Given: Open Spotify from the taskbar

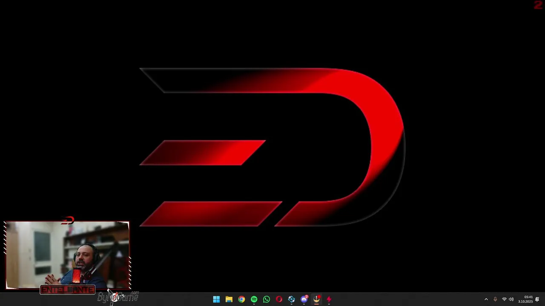Looking at the screenshot, I should (x=254, y=299).
